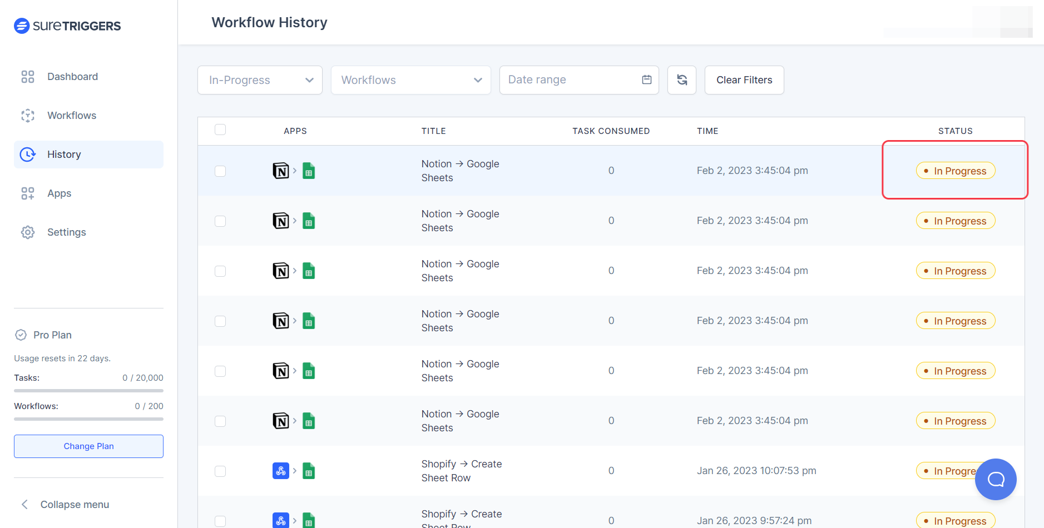Click the Apps sidebar icon

(28, 193)
